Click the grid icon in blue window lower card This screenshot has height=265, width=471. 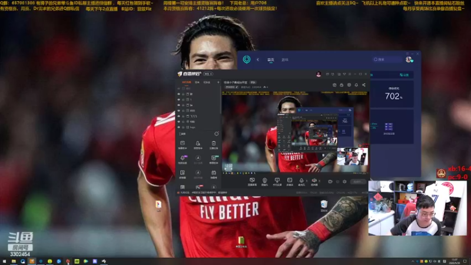coord(389,126)
